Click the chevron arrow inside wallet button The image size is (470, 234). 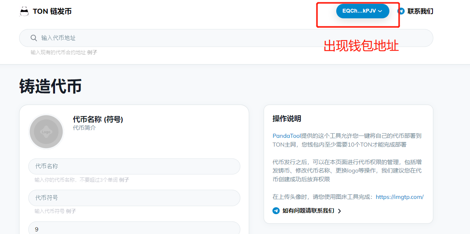pyautogui.click(x=380, y=11)
